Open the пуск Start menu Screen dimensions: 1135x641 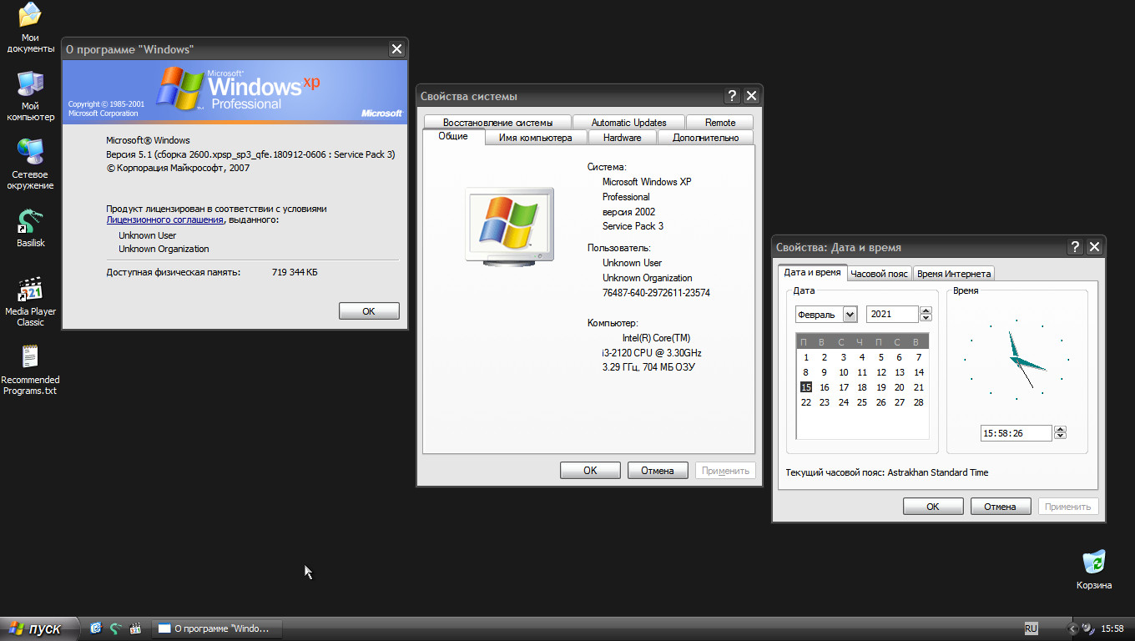pos(39,628)
